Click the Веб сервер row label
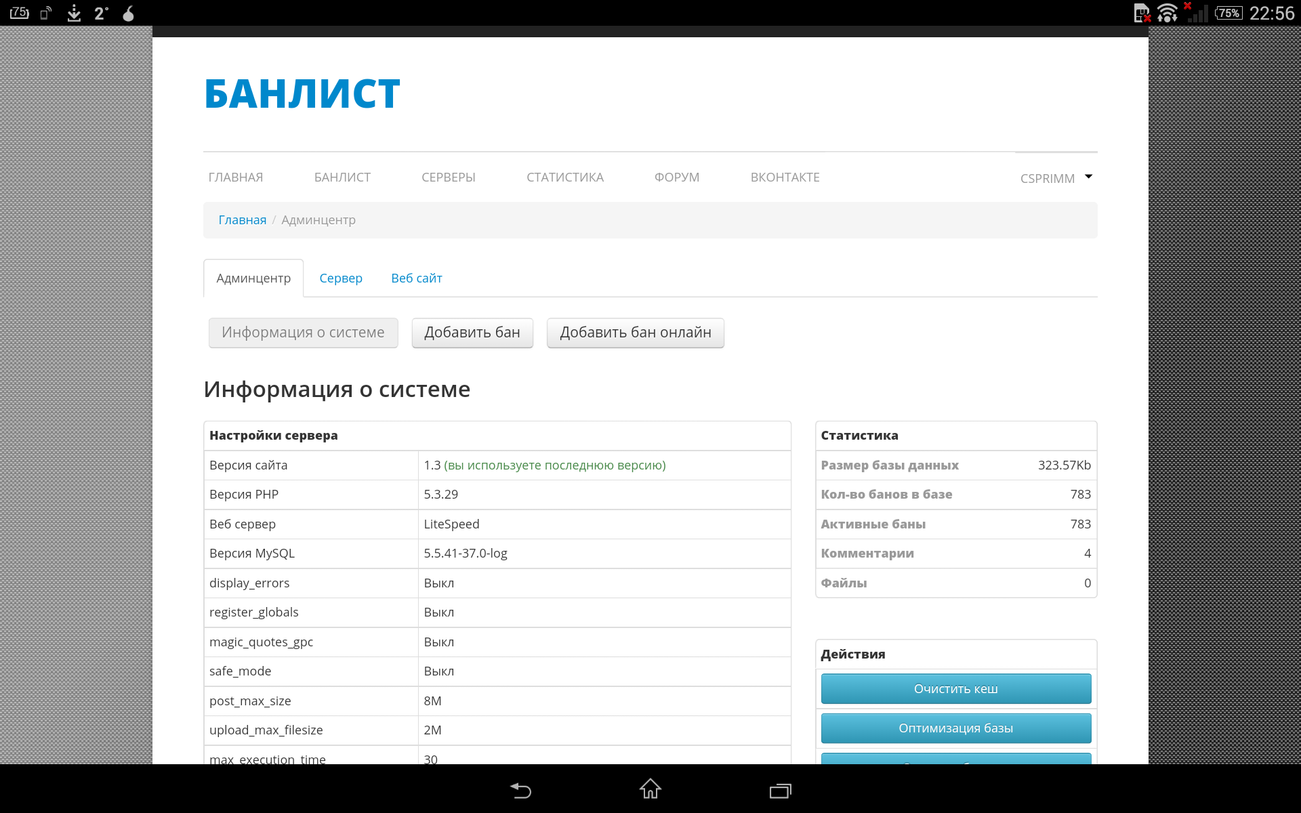The image size is (1301, 813). pyautogui.click(x=243, y=524)
